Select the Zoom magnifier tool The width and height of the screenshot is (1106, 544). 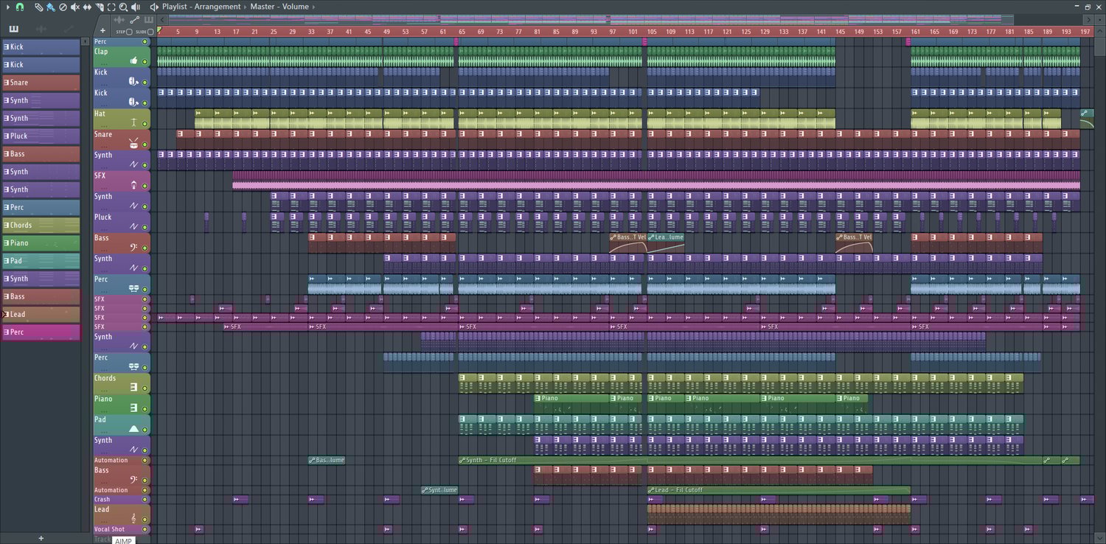123,7
